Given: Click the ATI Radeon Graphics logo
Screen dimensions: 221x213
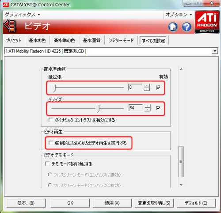Looking at the screenshot, I should (207, 22).
